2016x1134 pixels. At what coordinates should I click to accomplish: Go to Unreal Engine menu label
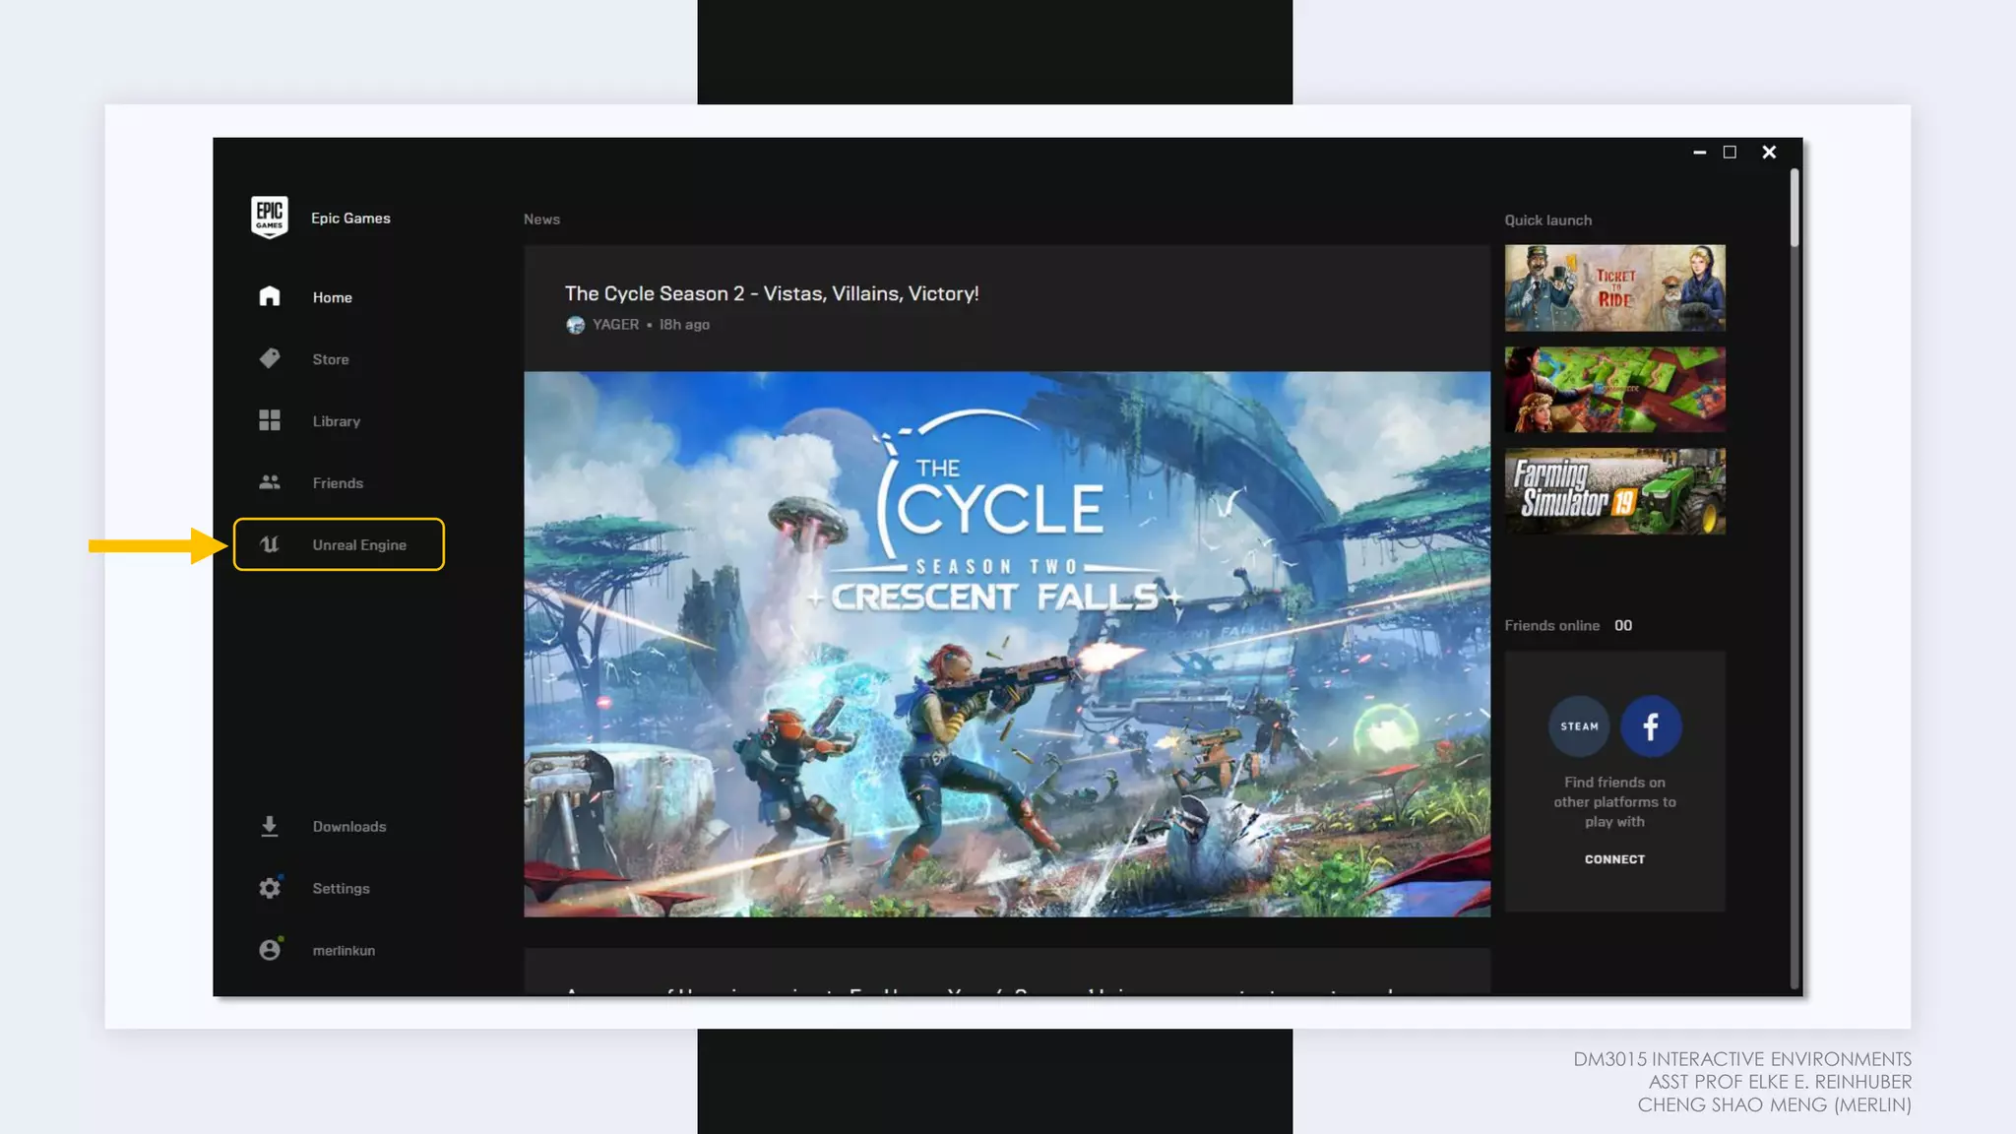click(359, 545)
